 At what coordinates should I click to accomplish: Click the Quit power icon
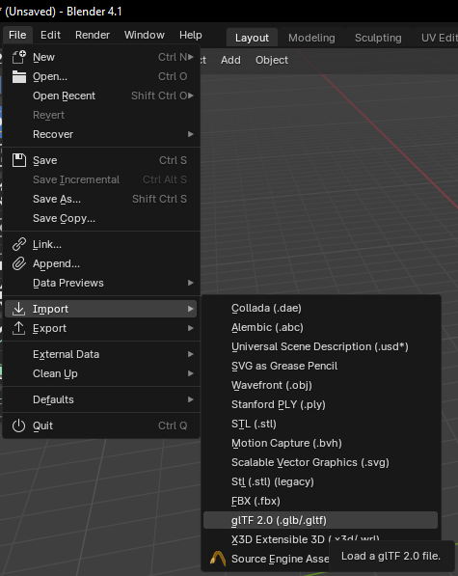point(19,425)
